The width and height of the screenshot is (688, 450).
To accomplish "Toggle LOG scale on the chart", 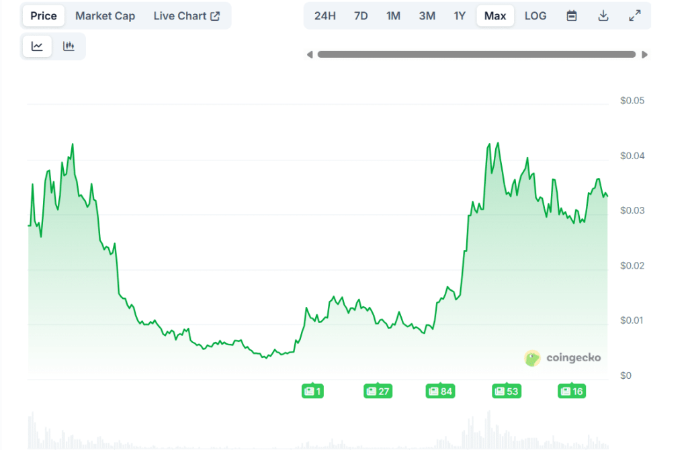I will [535, 15].
